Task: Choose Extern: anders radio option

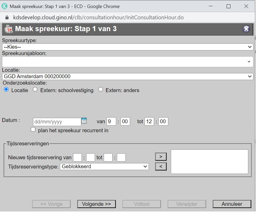Action: pos(101,90)
